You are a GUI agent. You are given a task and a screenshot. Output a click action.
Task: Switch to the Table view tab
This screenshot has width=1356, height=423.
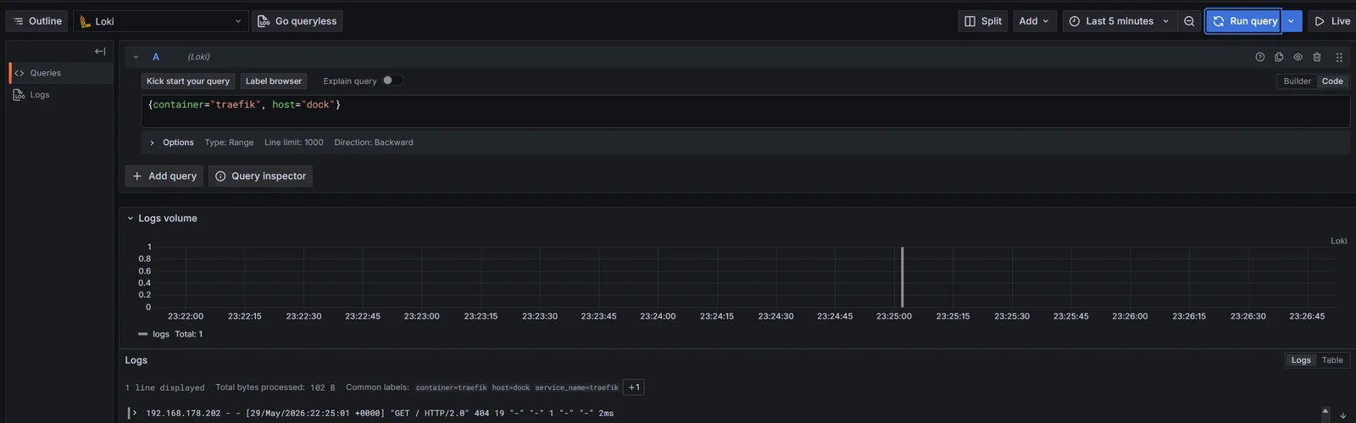tap(1332, 360)
